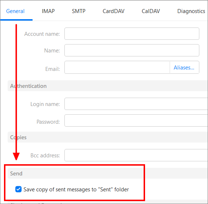This screenshot has width=208, height=204.
Task: Click into the Name text field
Action: (132, 50)
